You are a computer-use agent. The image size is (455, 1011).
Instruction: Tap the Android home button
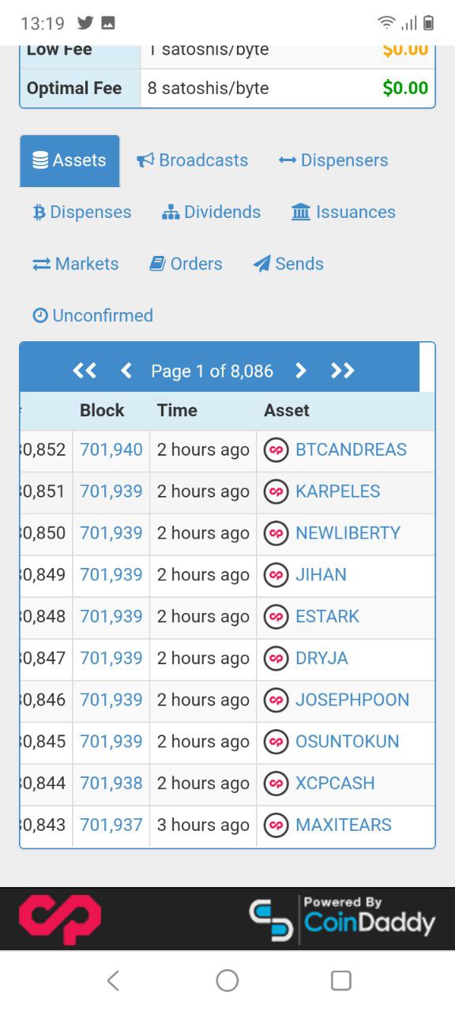(227, 980)
